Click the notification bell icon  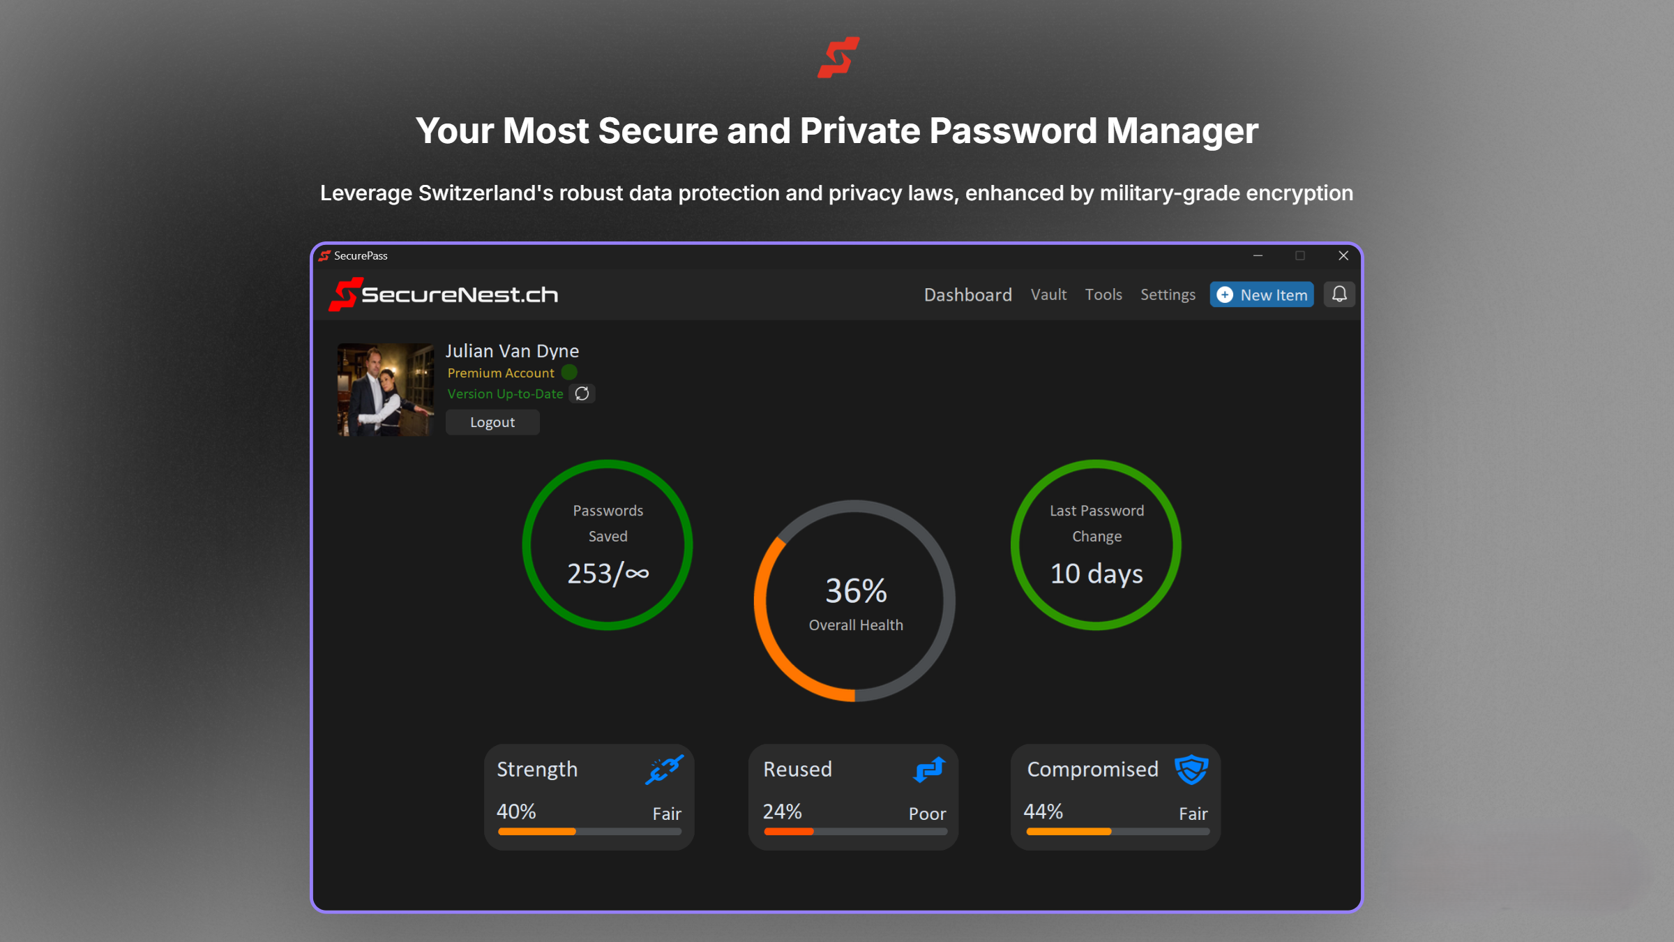tap(1339, 294)
